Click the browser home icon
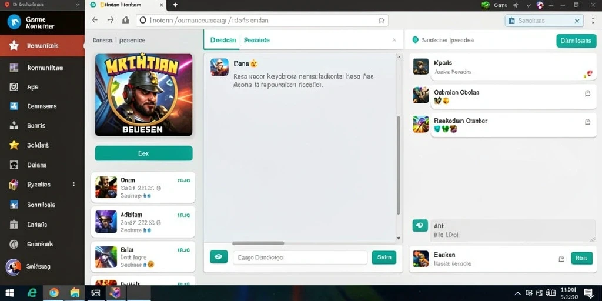The height and width of the screenshot is (301, 602). [x=125, y=20]
